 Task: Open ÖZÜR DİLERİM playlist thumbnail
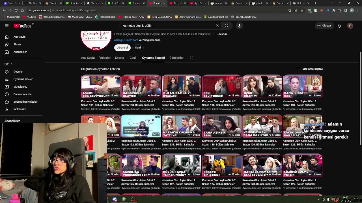(x=262, y=87)
